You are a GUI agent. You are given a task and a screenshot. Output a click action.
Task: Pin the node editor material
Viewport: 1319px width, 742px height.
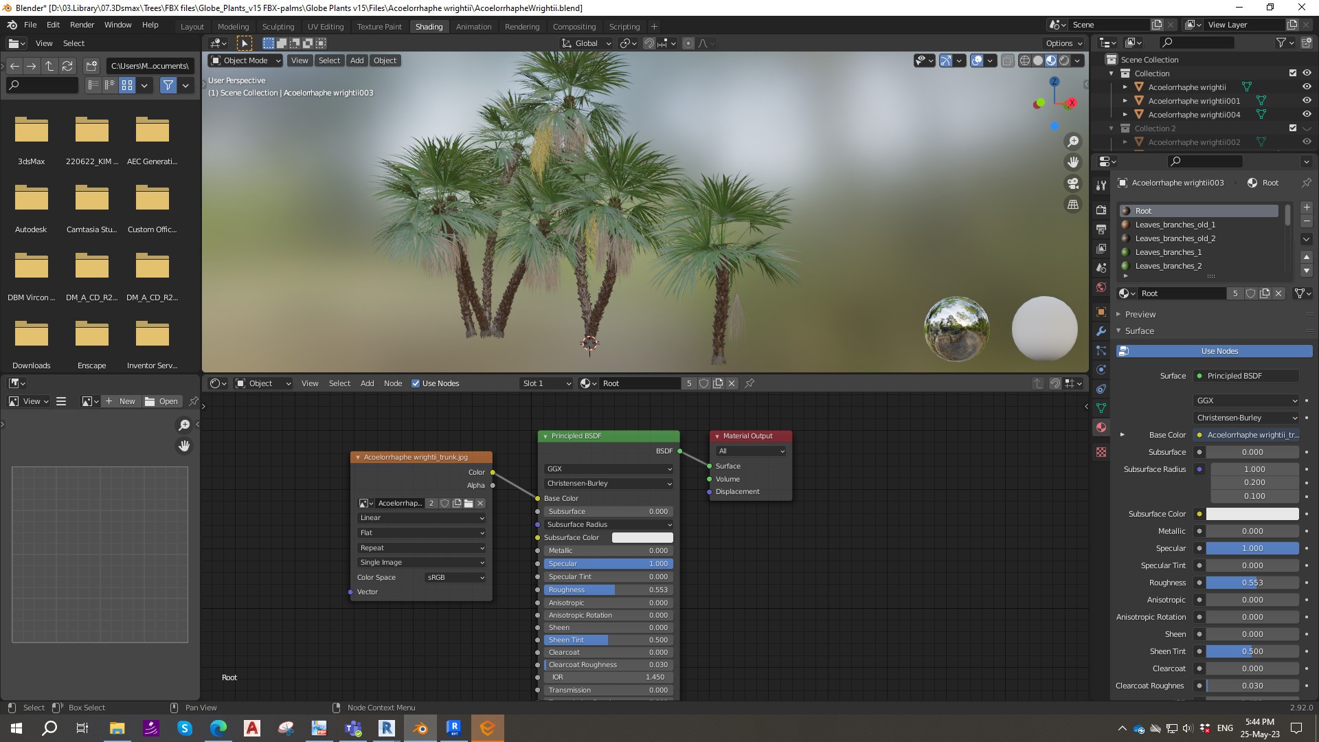749,383
